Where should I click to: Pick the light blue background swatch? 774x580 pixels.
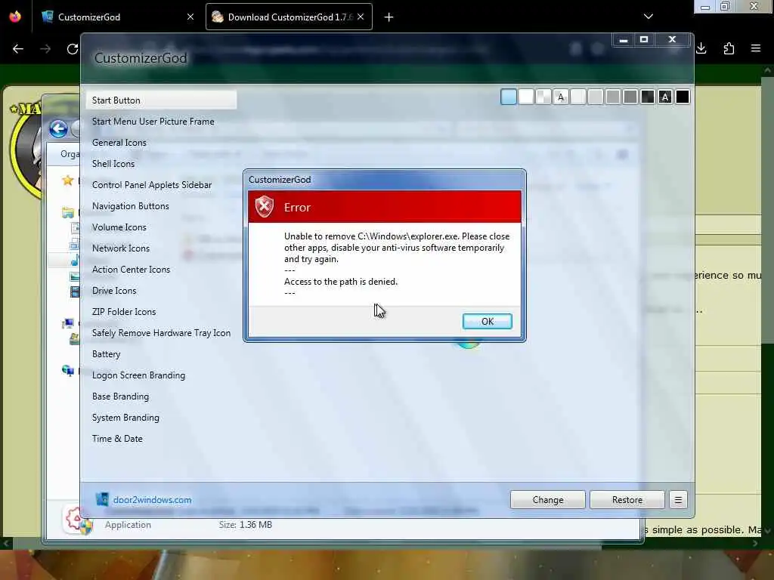509,97
